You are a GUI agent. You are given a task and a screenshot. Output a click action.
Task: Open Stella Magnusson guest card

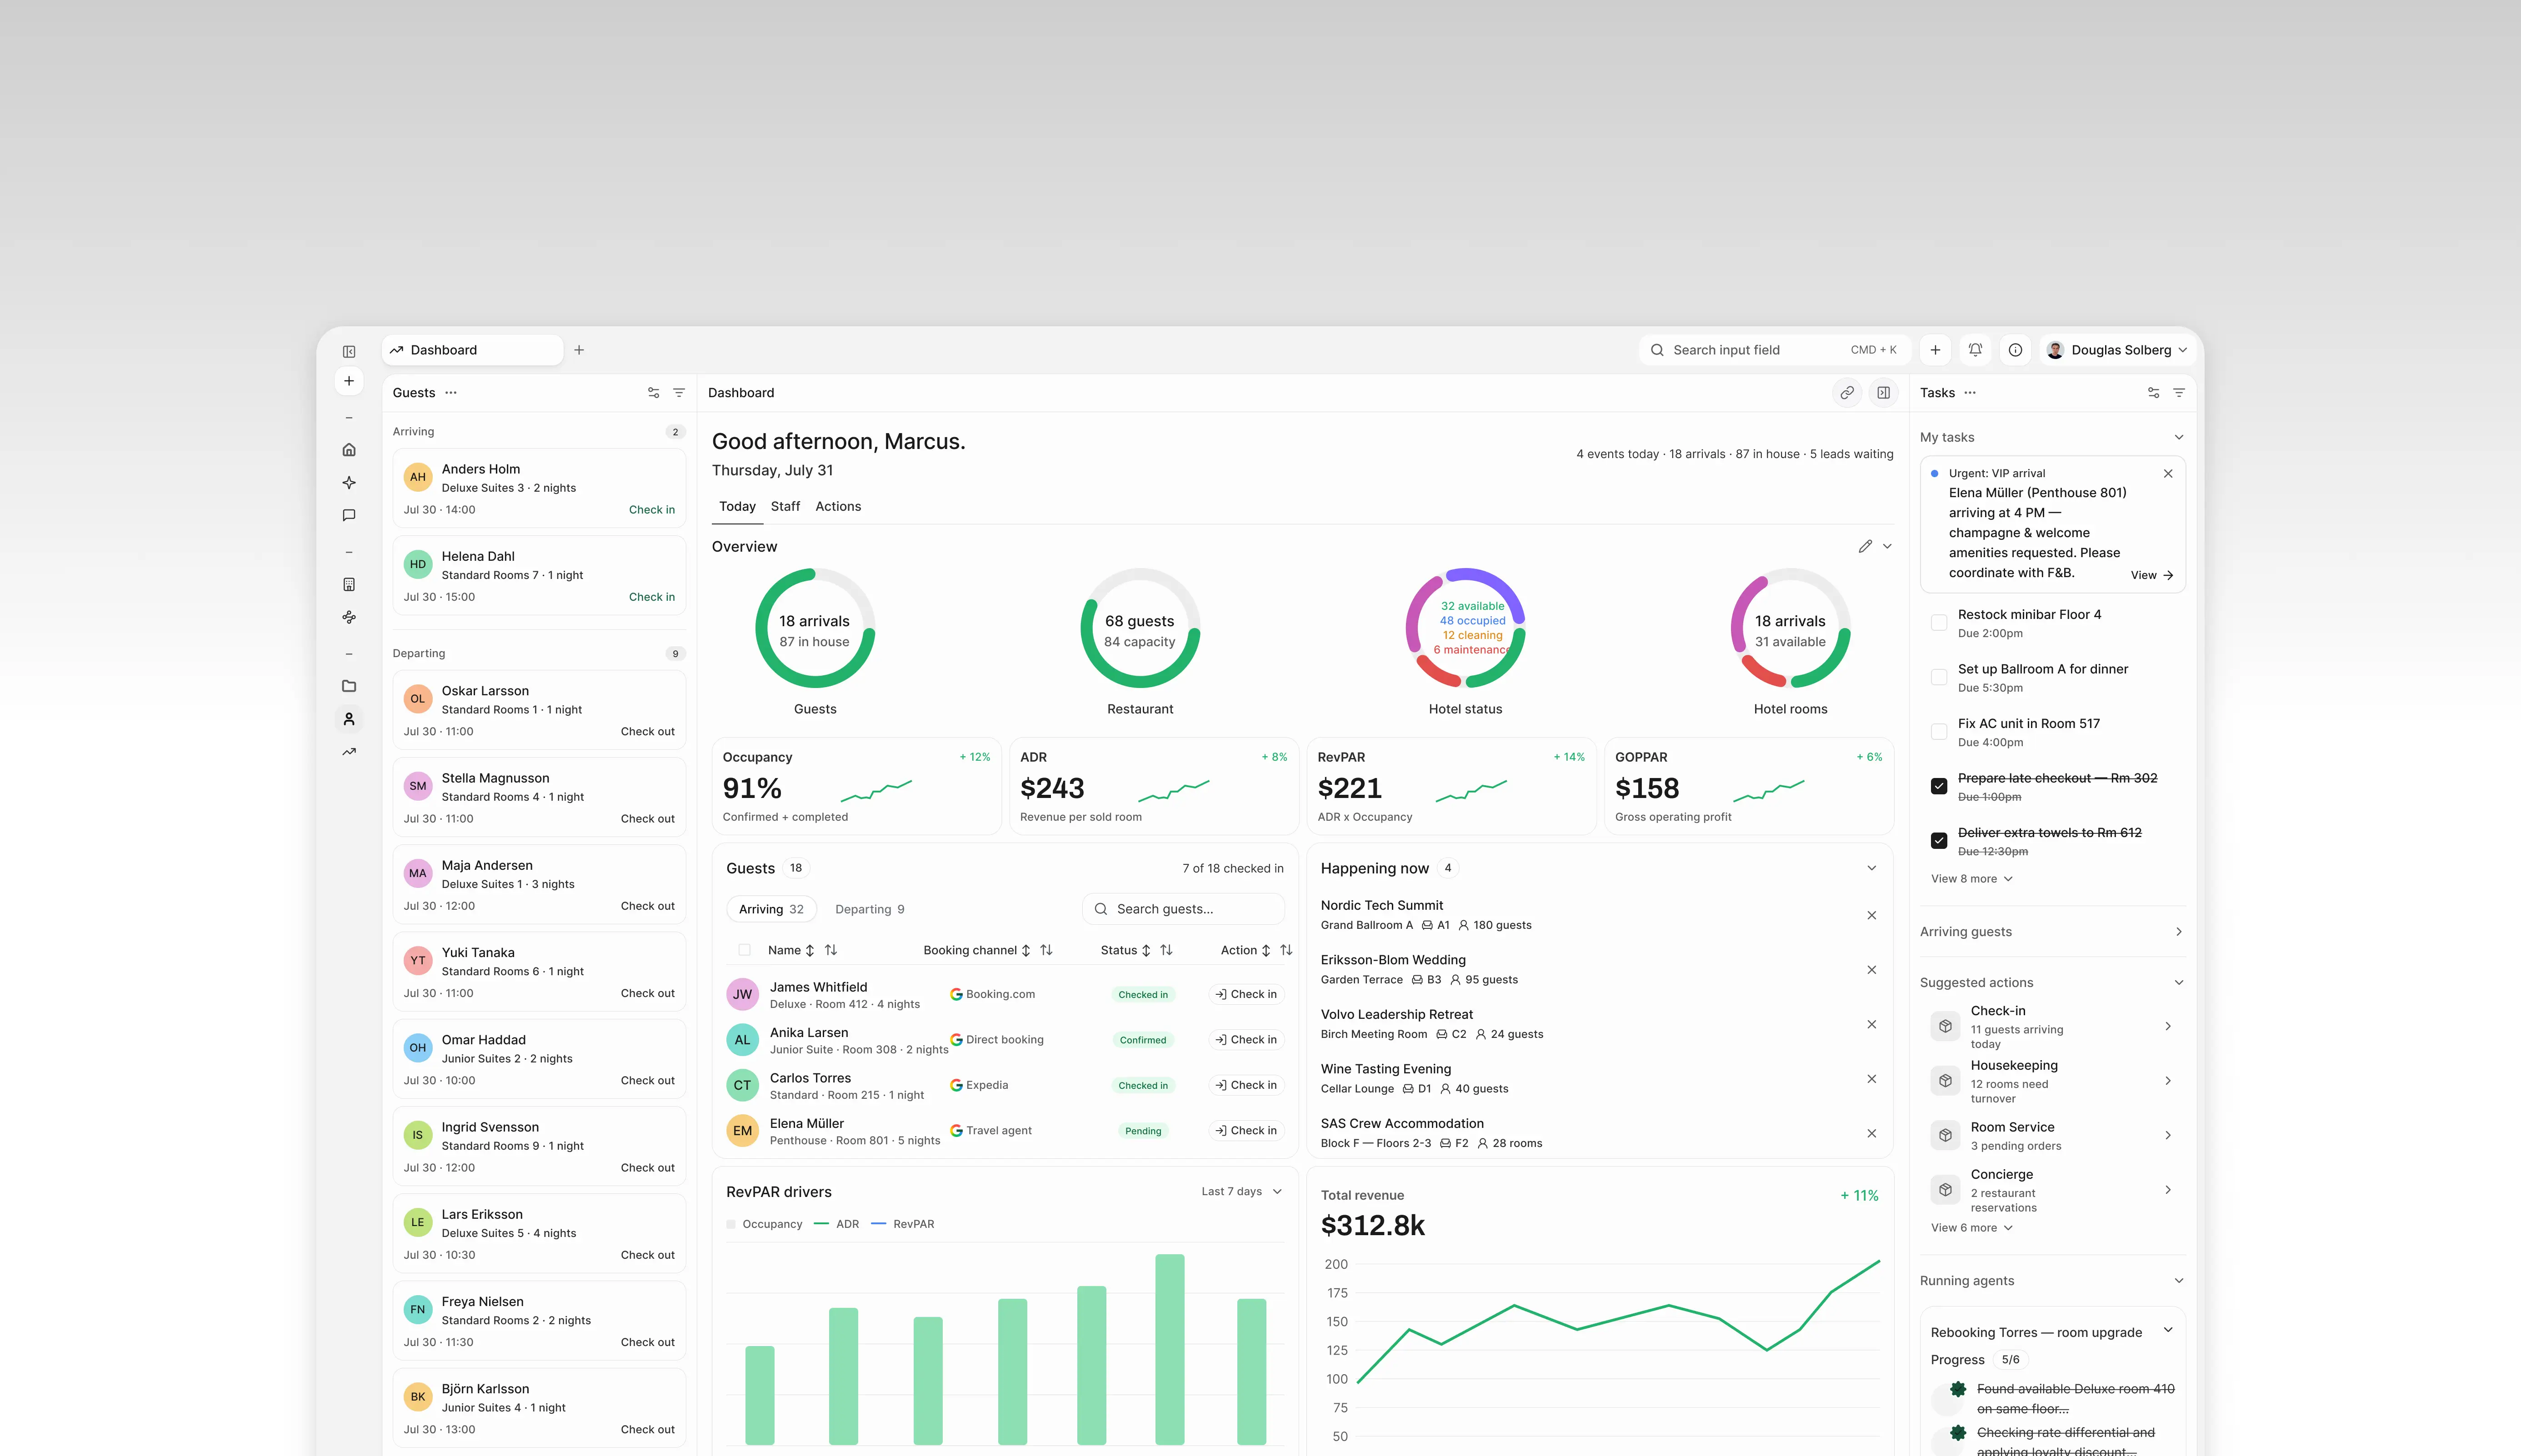[x=539, y=797]
